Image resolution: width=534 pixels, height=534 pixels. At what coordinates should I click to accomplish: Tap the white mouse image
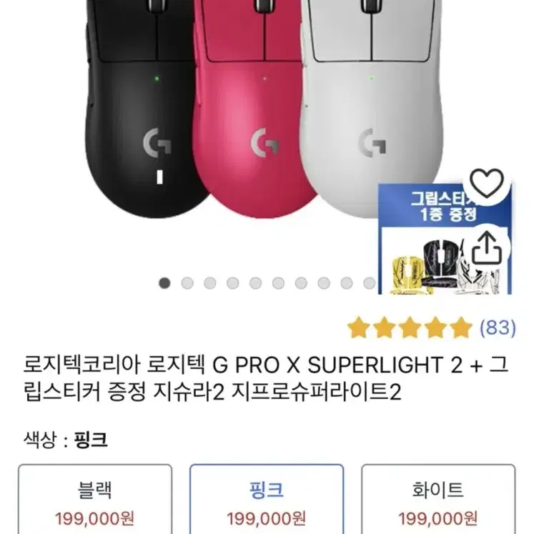point(371,109)
